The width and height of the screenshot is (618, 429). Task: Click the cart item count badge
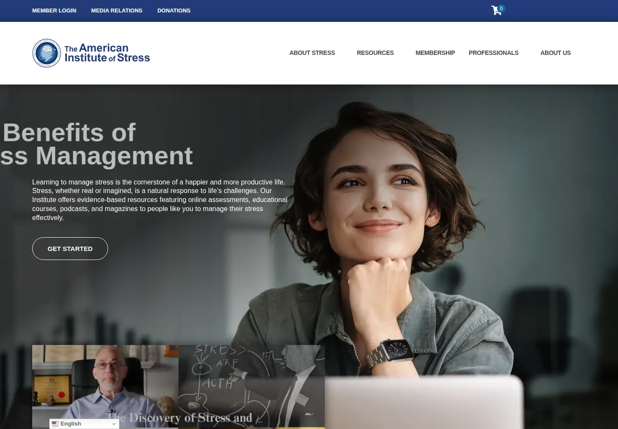pos(501,8)
